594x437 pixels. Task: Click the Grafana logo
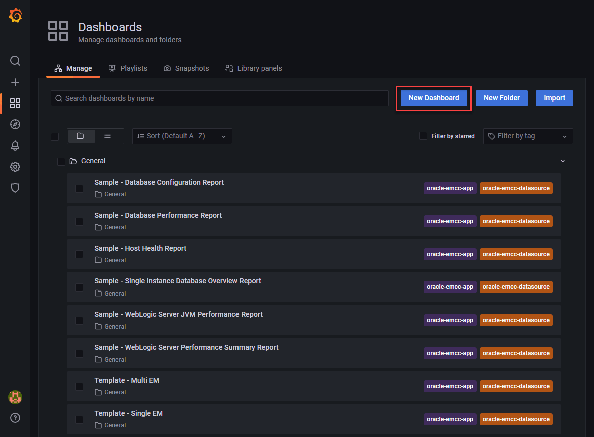point(15,15)
